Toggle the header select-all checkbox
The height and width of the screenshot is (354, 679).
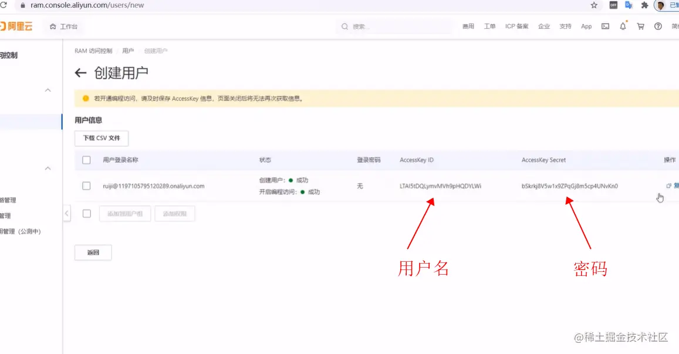pyautogui.click(x=87, y=160)
